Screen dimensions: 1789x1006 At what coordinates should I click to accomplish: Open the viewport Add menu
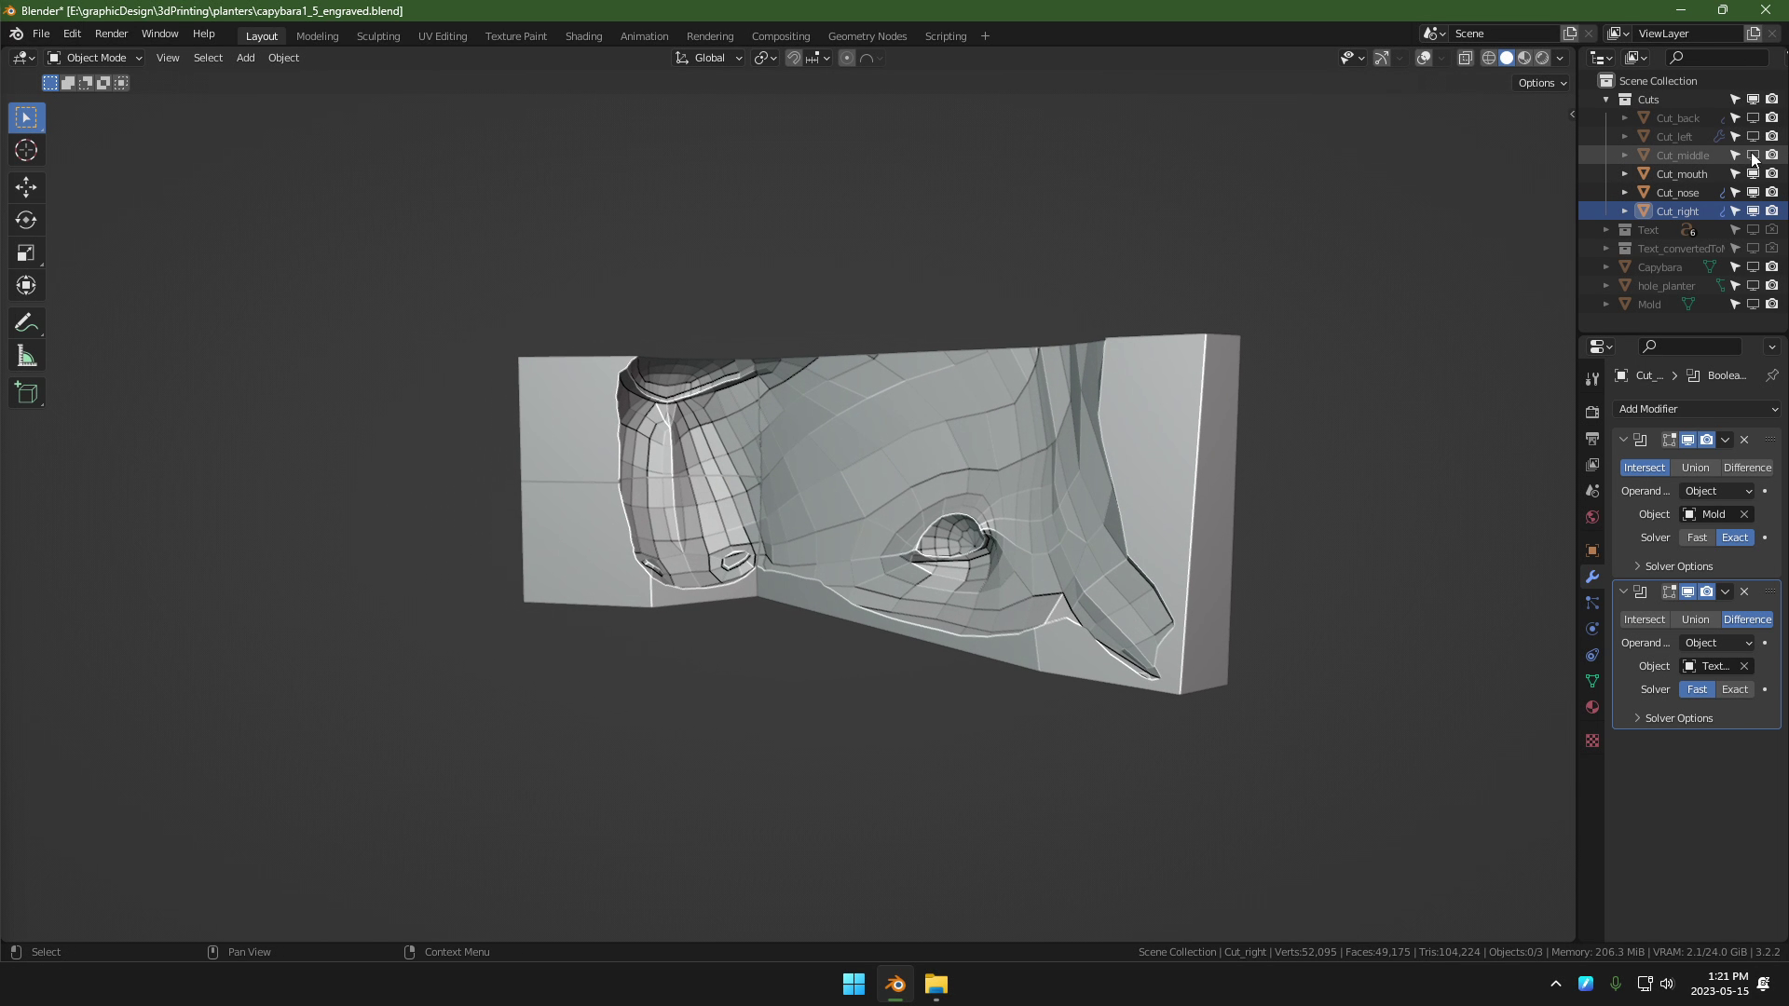[245, 58]
